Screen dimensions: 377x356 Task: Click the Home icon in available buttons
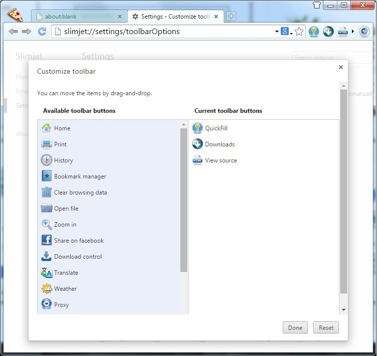46,128
